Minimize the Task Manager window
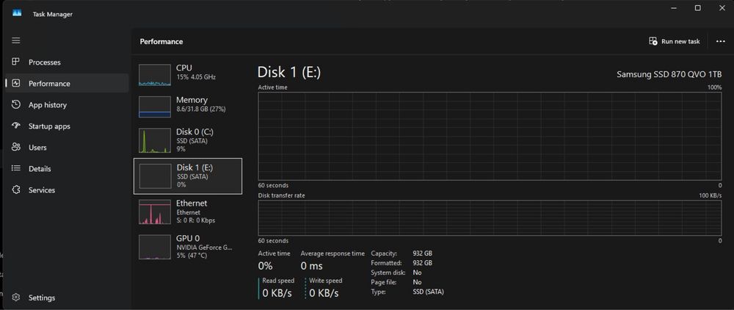 click(x=675, y=8)
